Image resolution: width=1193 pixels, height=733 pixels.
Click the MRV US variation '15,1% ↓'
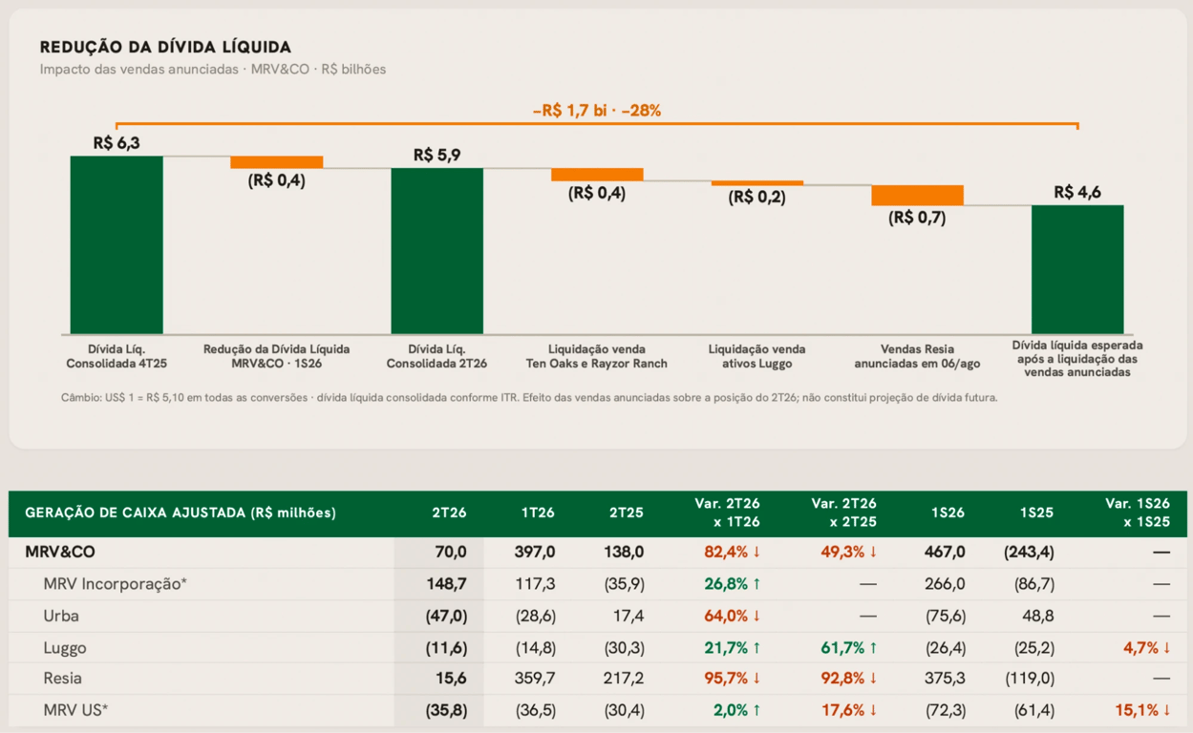pyautogui.click(x=1143, y=710)
